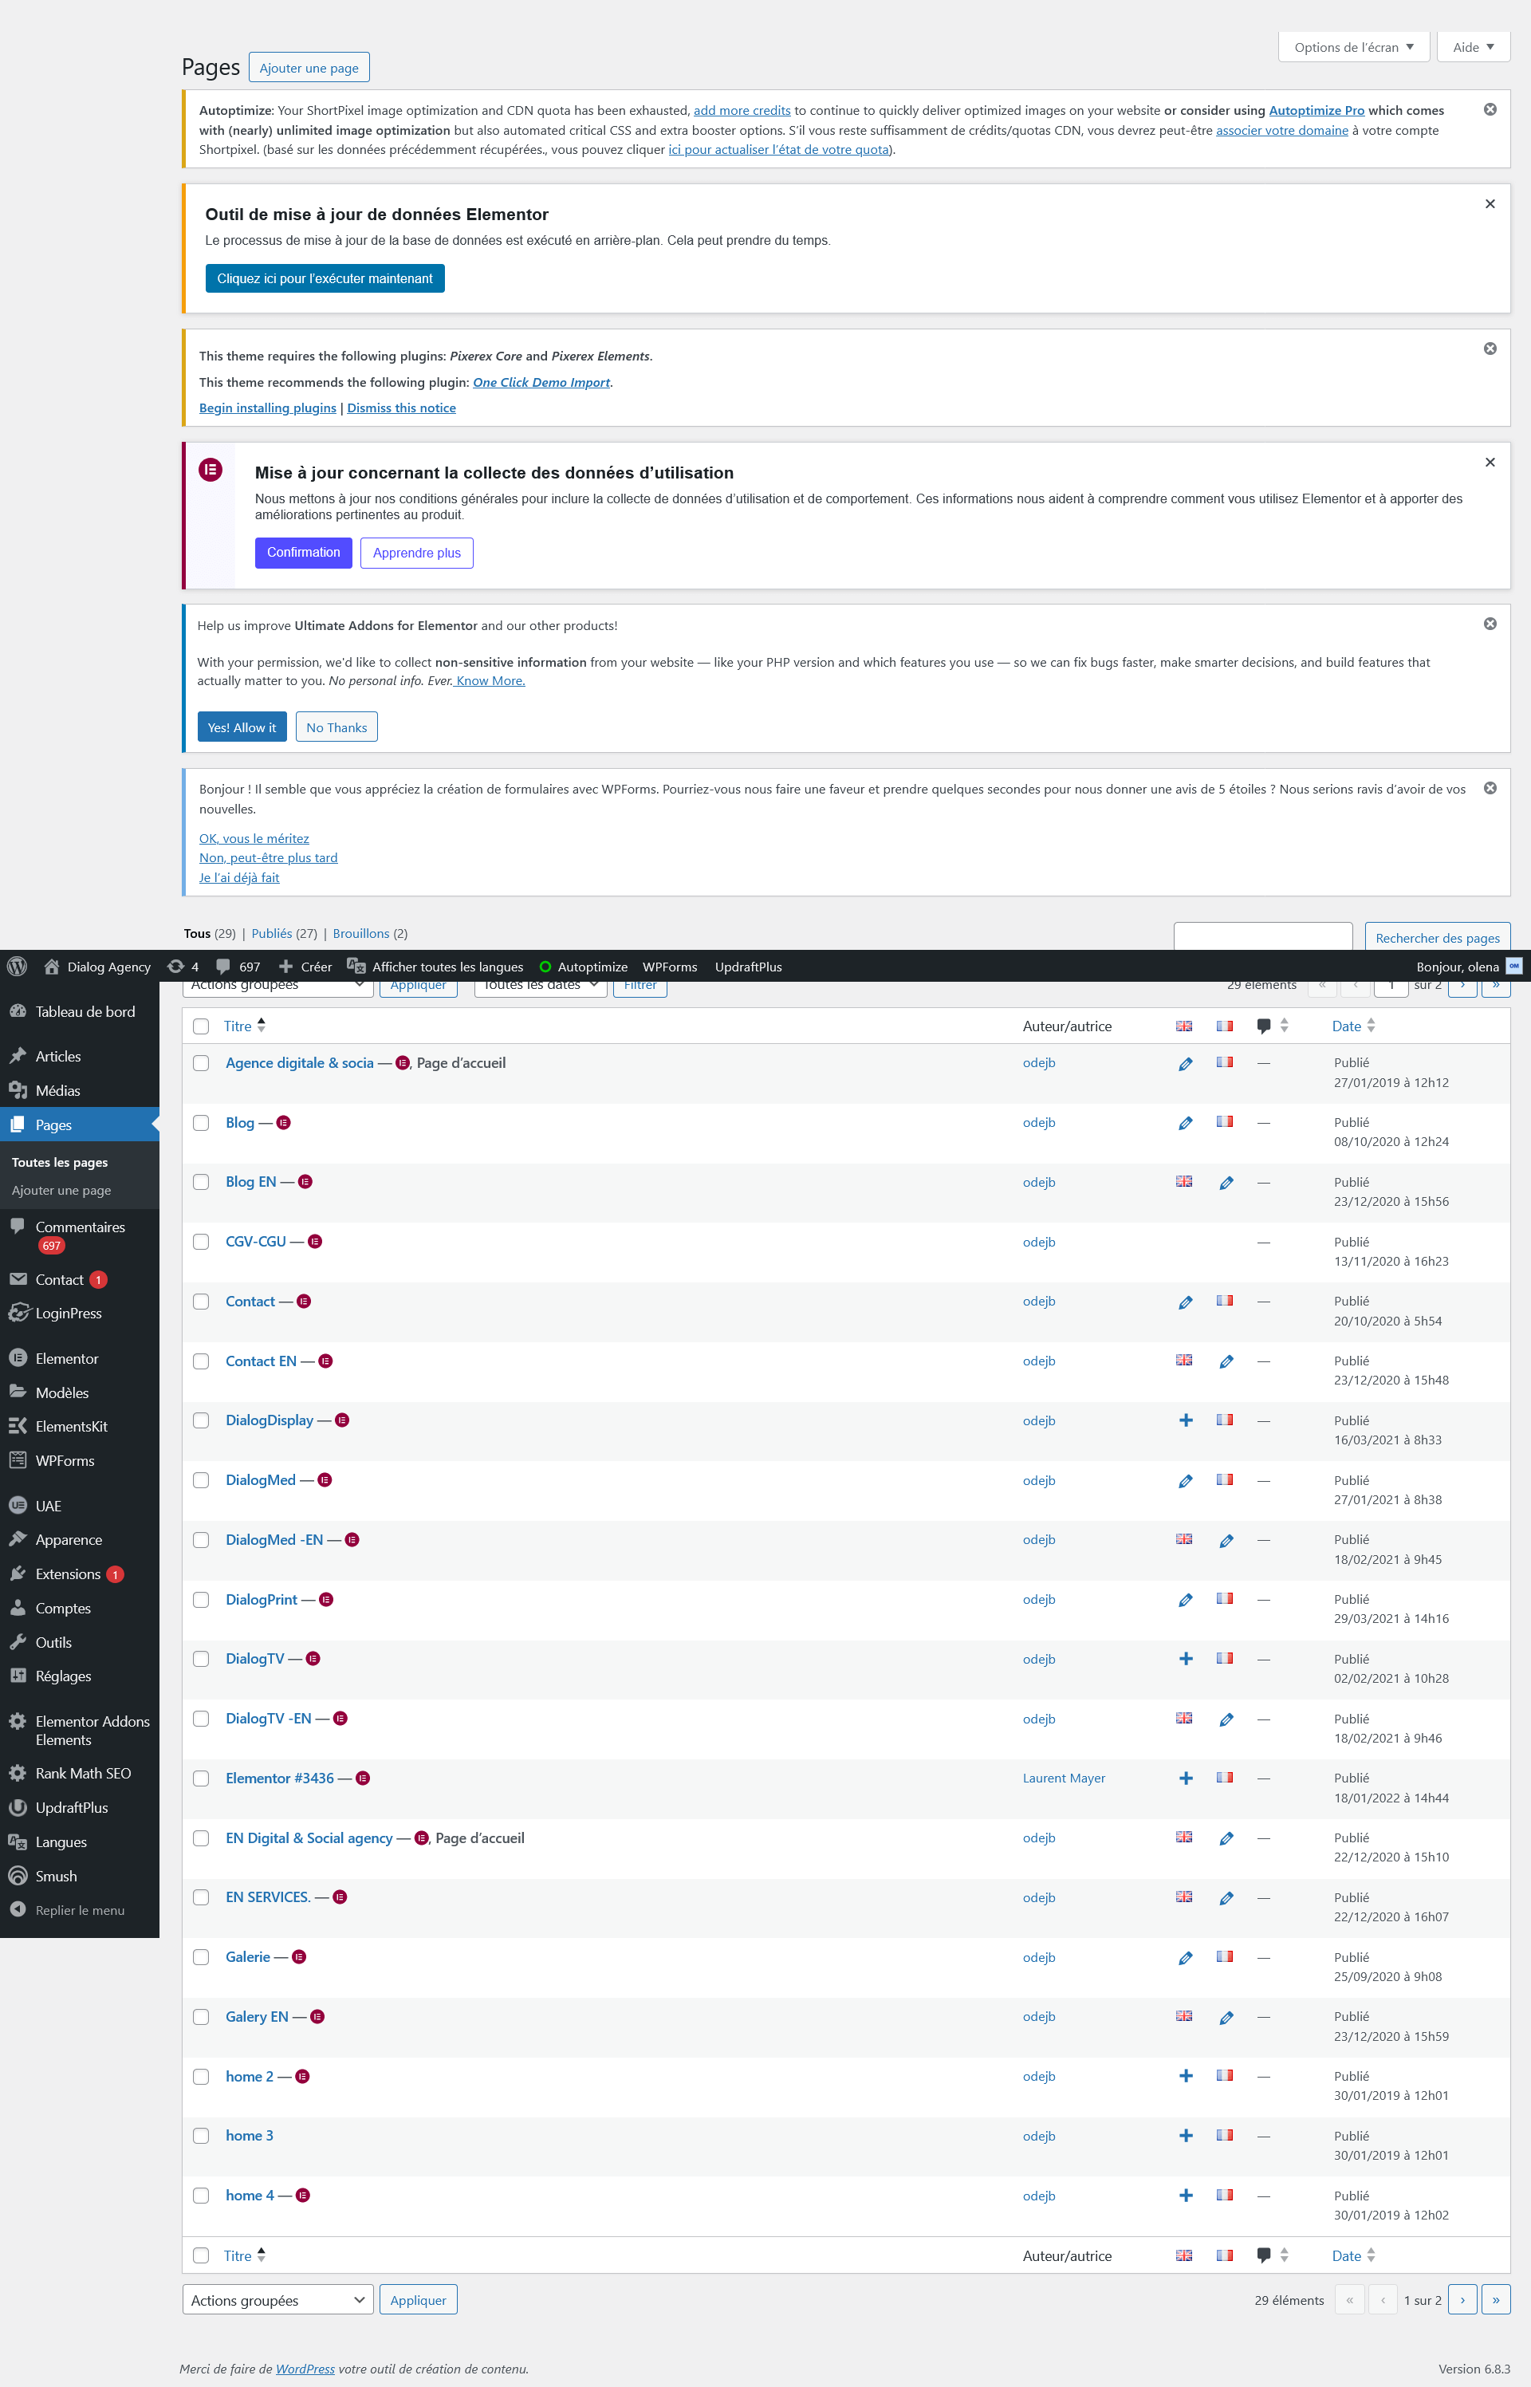Switch to the Brouillons filter
The image size is (1531, 2387).
click(362, 932)
